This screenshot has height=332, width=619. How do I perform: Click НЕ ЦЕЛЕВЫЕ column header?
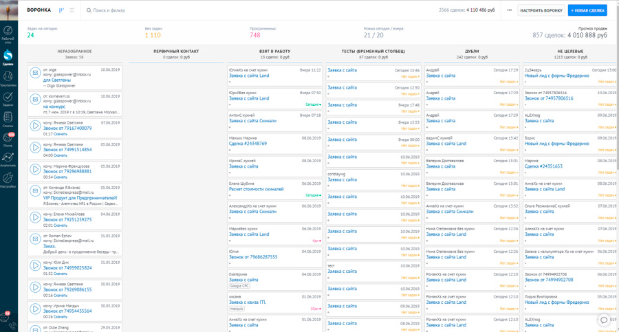click(570, 52)
